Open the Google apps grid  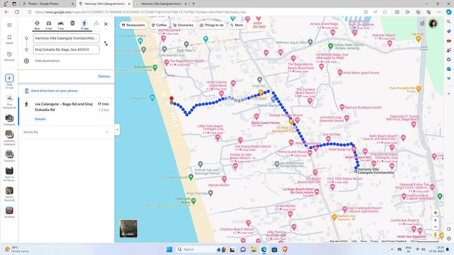click(x=422, y=24)
